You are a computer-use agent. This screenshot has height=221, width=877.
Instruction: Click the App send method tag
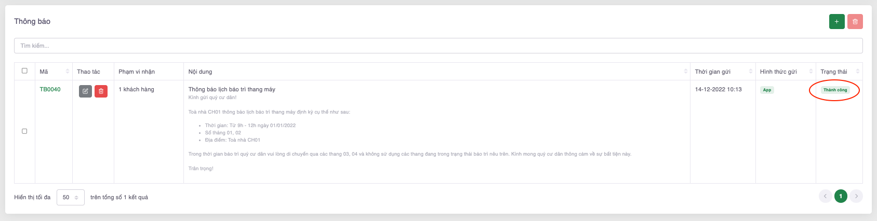[767, 90]
